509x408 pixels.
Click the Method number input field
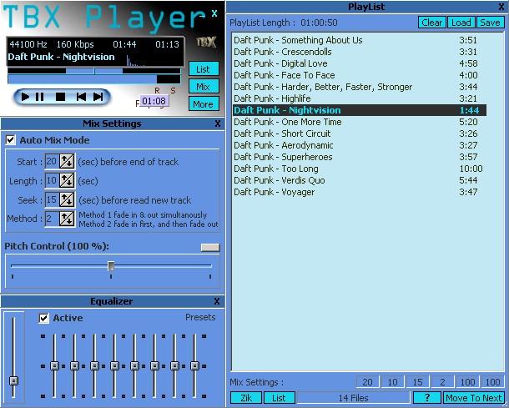click(52, 219)
